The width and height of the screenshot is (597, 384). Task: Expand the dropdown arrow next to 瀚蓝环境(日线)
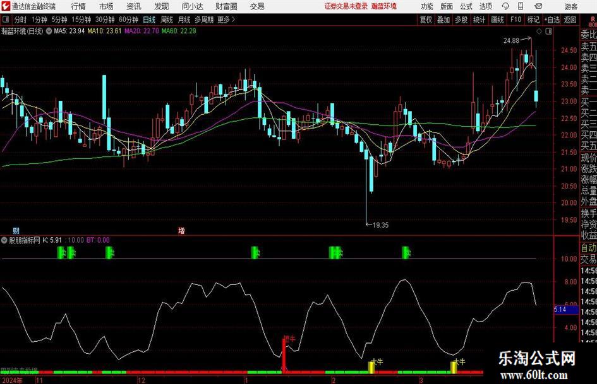(x=49, y=31)
